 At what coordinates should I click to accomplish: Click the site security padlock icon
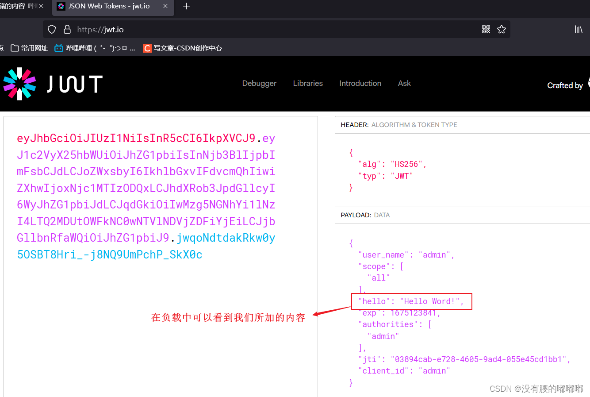(67, 29)
